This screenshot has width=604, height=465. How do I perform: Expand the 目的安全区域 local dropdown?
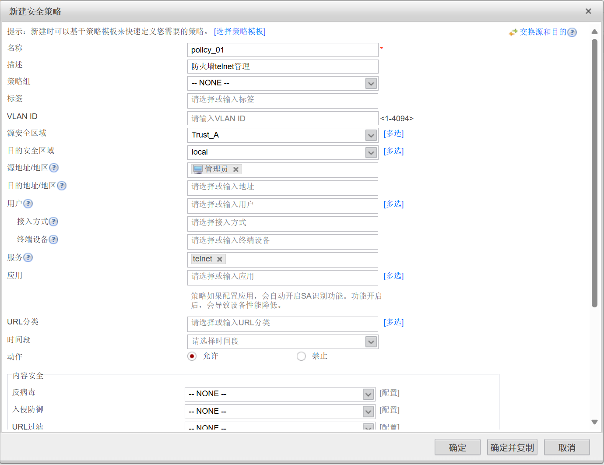pyautogui.click(x=371, y=152)
